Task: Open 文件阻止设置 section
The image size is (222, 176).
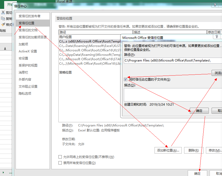Action: point(33,87)
